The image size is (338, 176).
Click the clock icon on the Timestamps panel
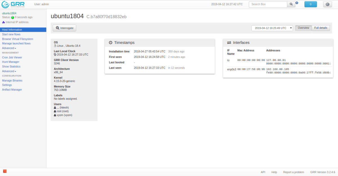click(x=110, y=42)
